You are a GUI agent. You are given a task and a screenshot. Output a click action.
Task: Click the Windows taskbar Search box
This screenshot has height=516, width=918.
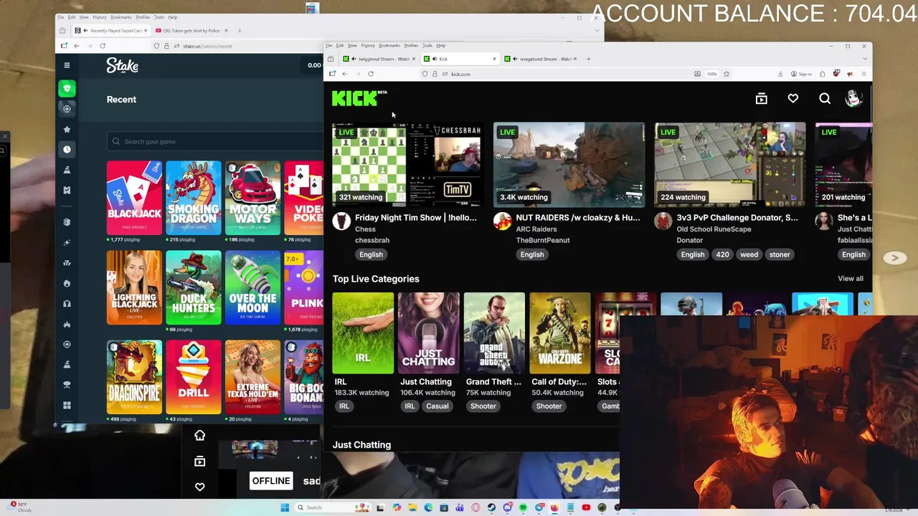333,507
